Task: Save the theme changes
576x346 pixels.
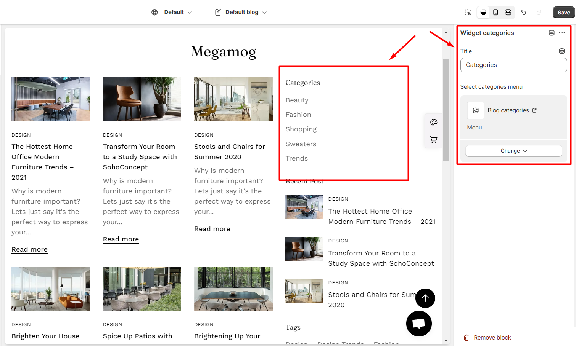Action: pos(564,13)
